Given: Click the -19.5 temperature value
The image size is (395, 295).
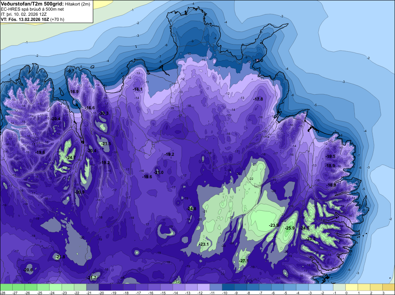Looking at the screenshot, I should 331,156.
